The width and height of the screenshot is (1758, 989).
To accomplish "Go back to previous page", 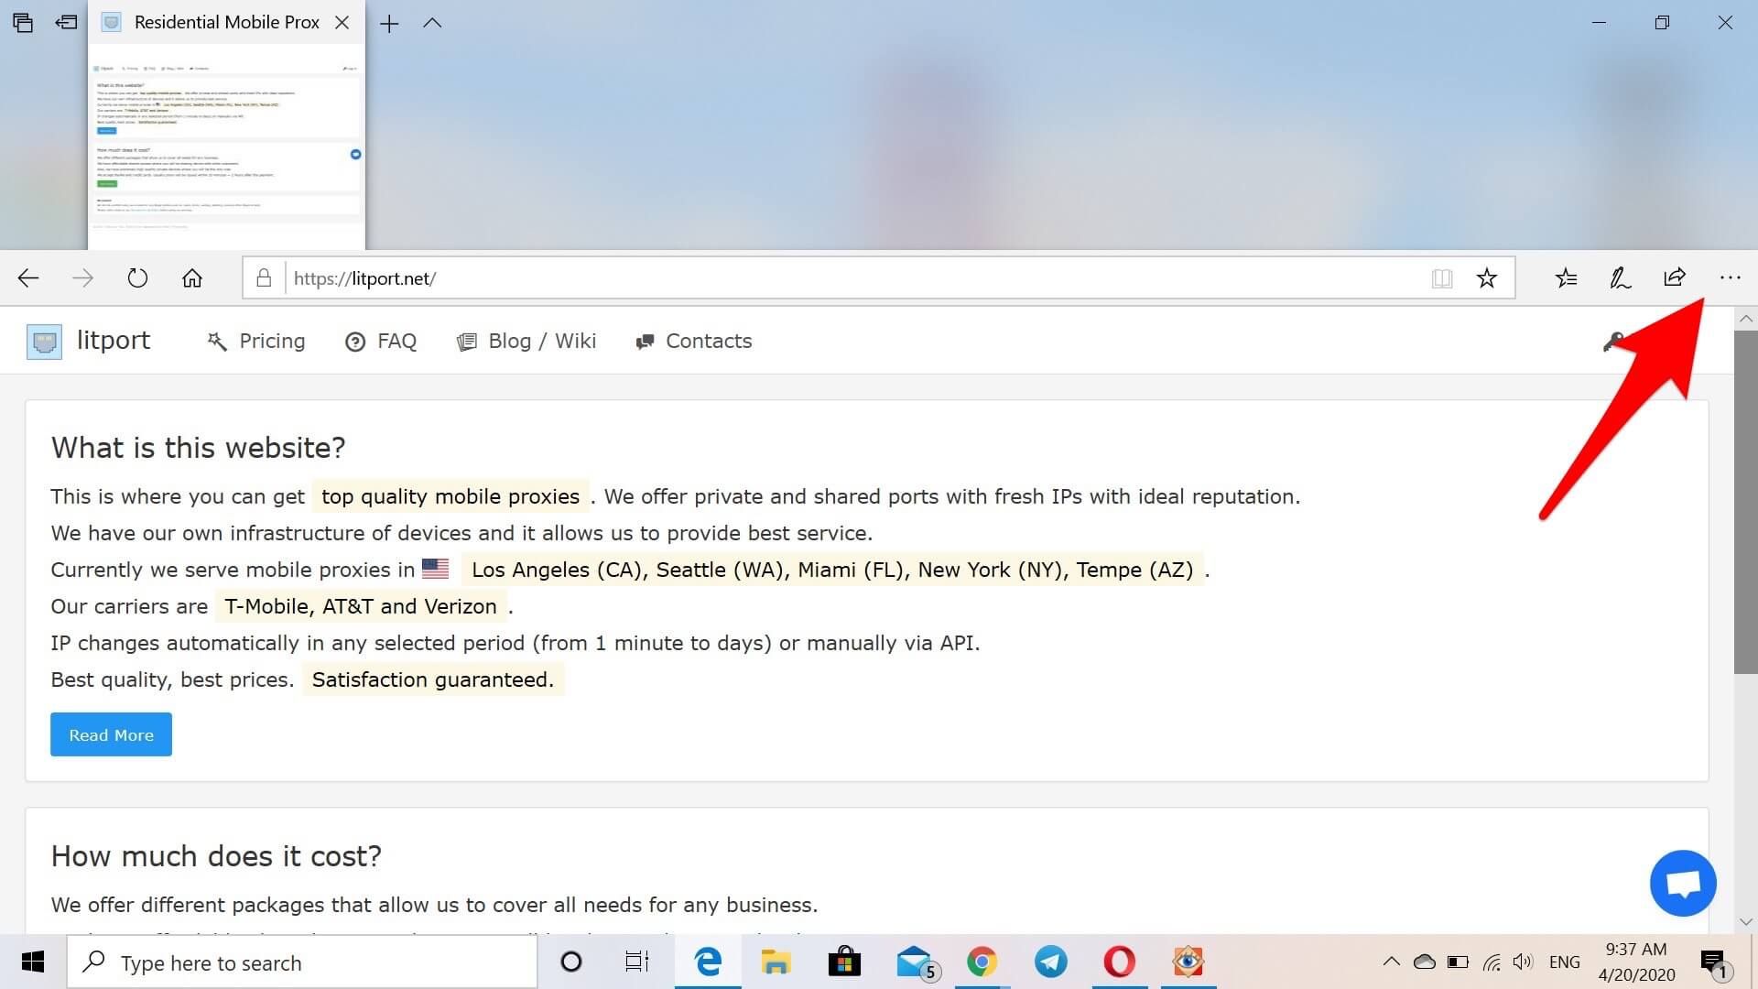I will [x=28, y=277].
